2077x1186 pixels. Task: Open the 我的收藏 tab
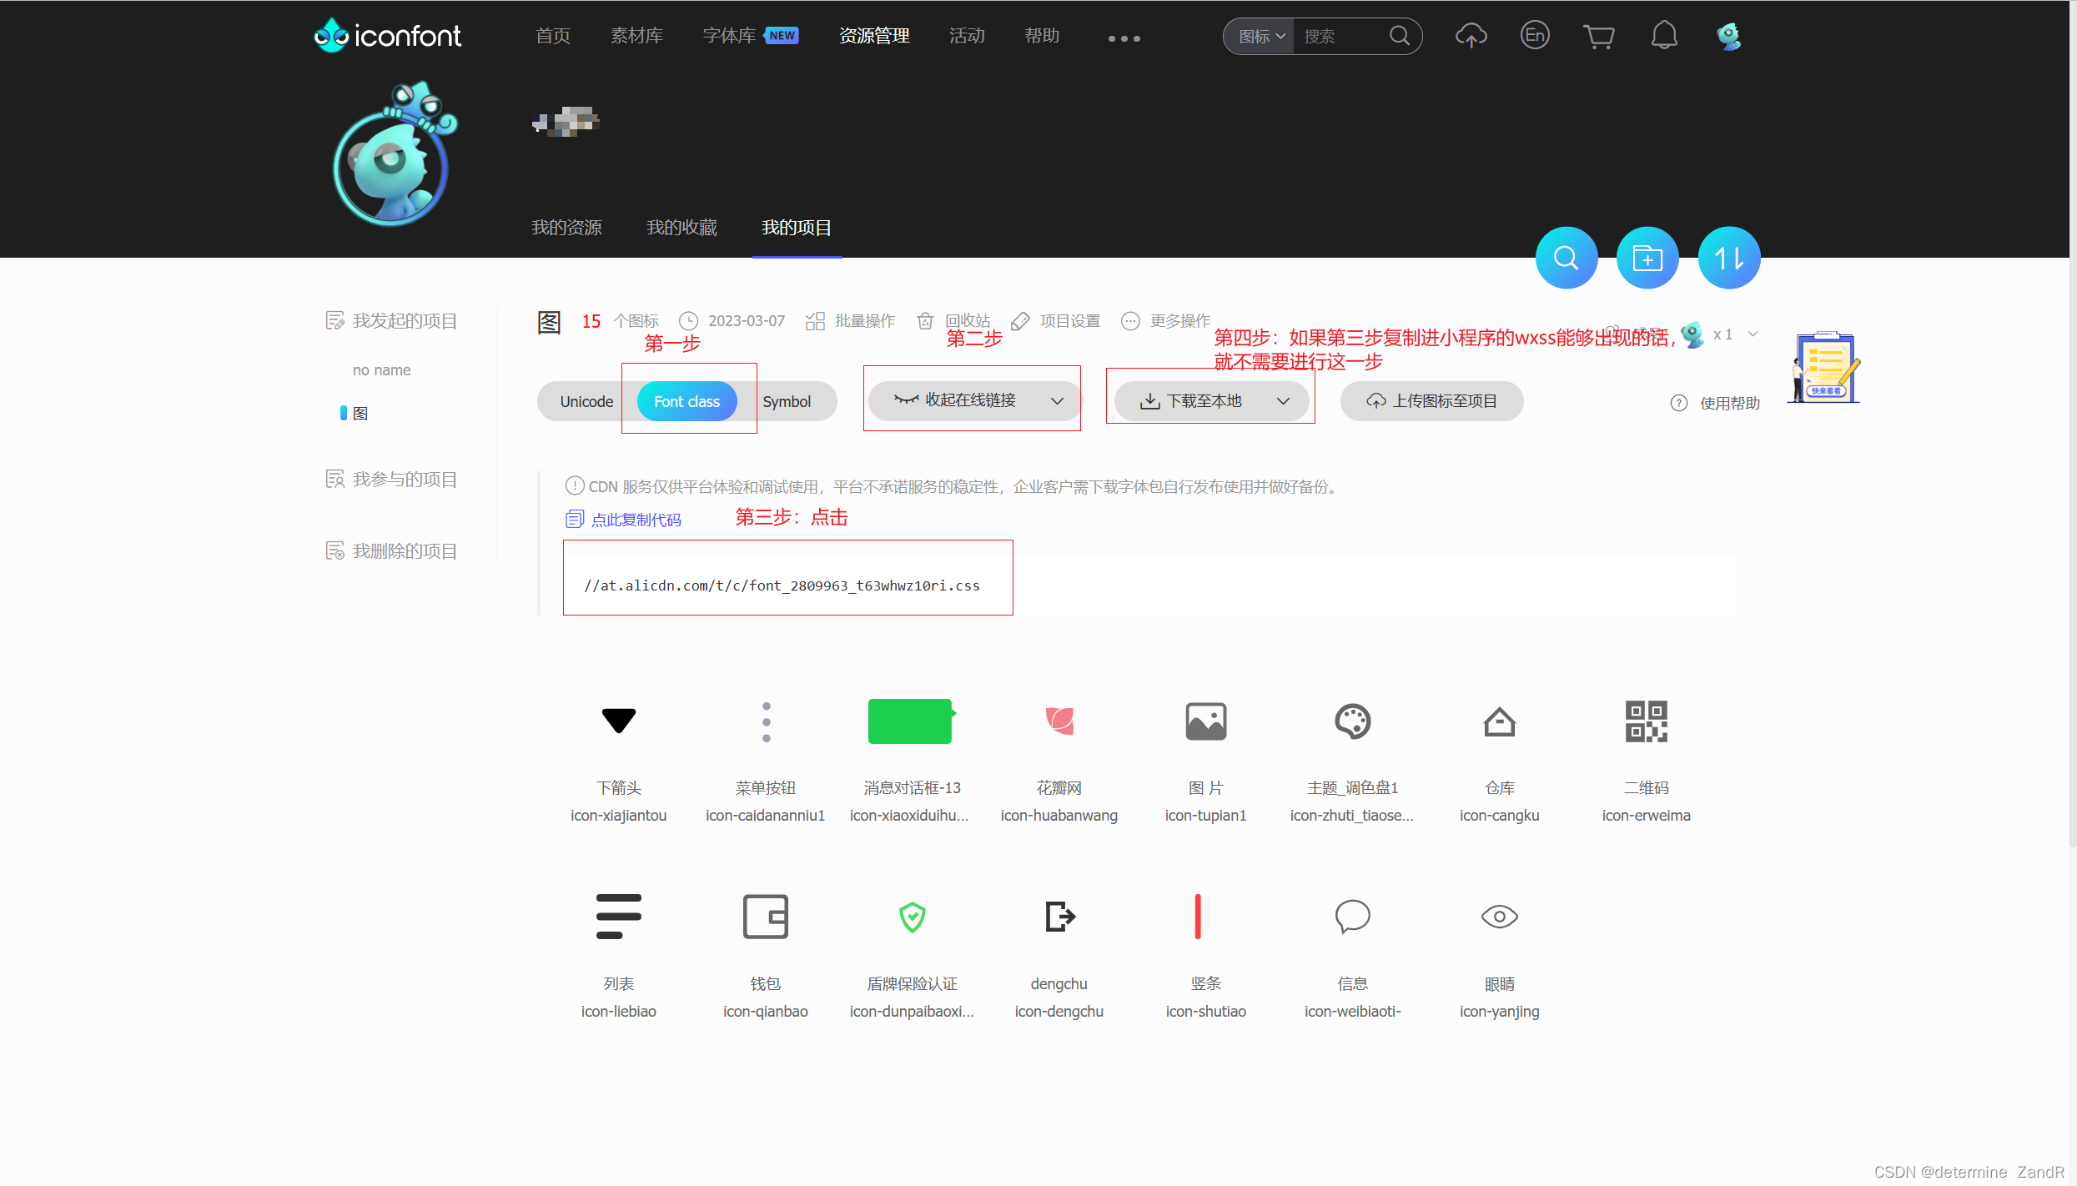click(x=681, y=228)
